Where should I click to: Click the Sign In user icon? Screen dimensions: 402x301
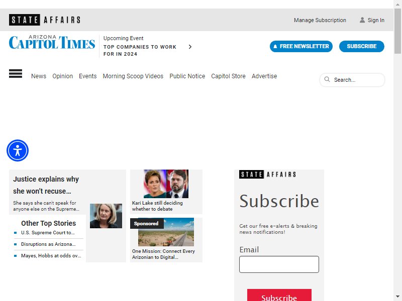[362, 20]
